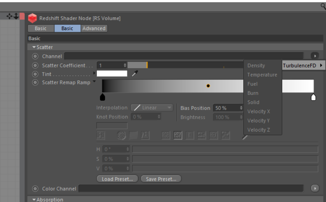Click the Channel text field
This screenshot has width=326, height=202.
click(x=184, y=56)
